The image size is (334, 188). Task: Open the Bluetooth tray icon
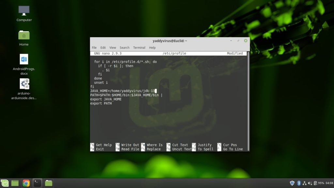[299, 183]
